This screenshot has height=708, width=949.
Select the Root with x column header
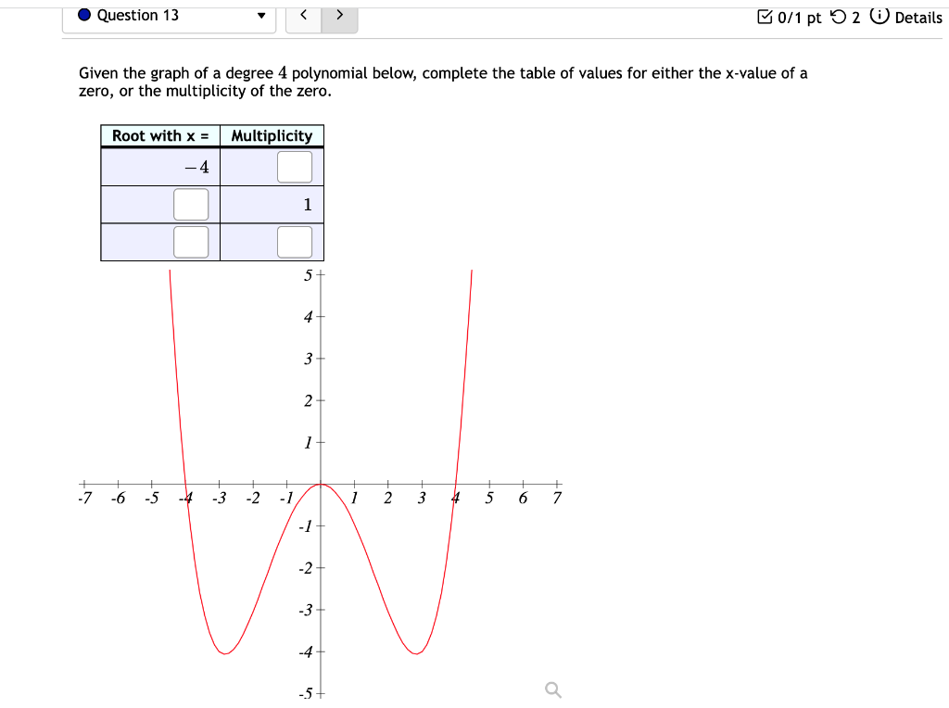tap(159, 135)
